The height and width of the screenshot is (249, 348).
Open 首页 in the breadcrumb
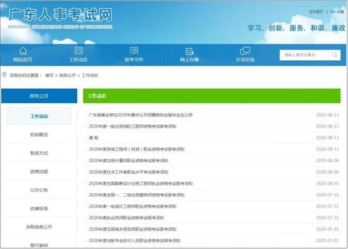pyautogui.click(x=49, y=75)
